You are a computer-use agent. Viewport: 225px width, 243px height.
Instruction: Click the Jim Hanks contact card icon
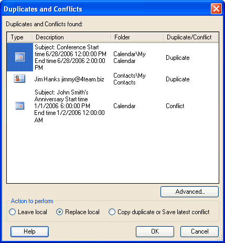(19, 79)
